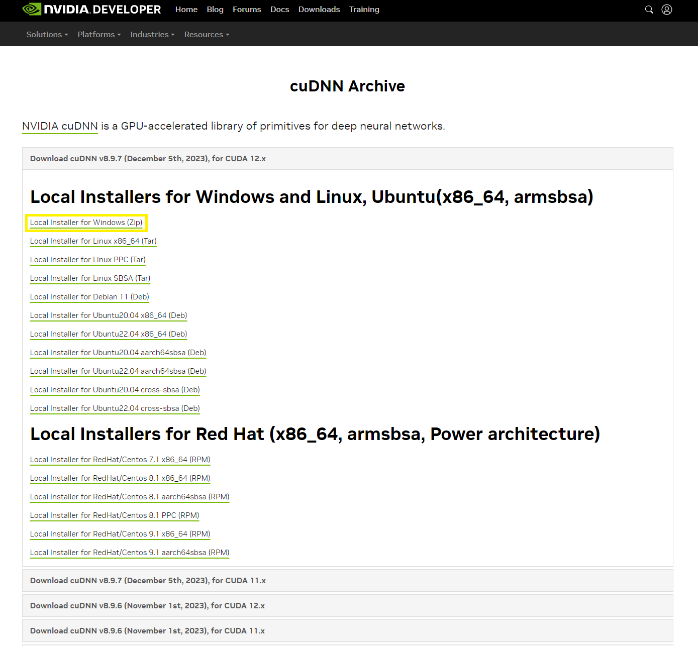Download RedHat/Centos 8.1 aarch64sbsa (RPM) installer
698x646 pixels.
pos(130,497)
